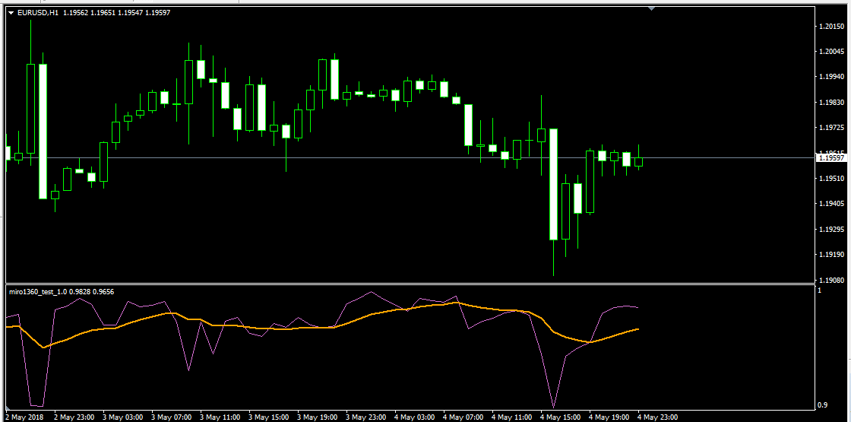
Task: Click the miro1360_test_1.0 indicator label
Action: (x=39, y=292)
